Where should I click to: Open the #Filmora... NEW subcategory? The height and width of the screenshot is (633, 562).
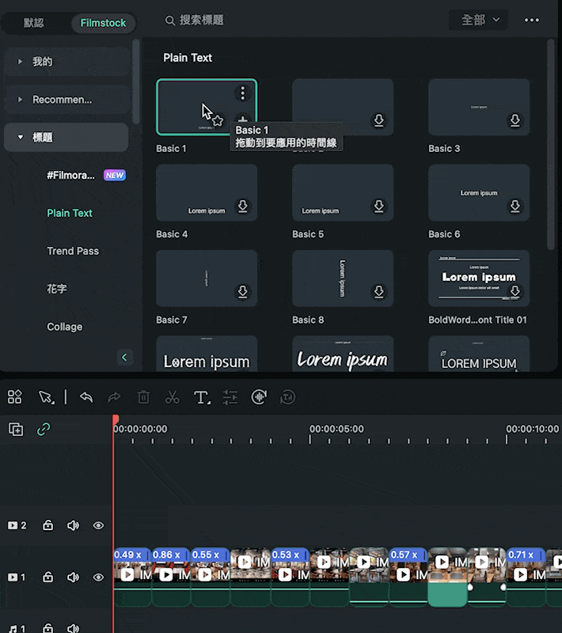(86, 175)
